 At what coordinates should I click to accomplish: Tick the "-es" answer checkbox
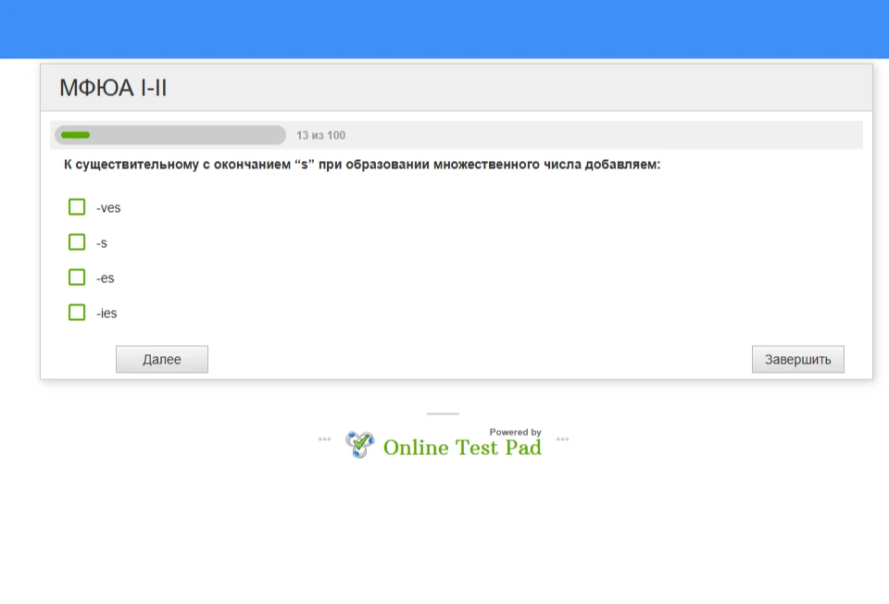(77, 277)
